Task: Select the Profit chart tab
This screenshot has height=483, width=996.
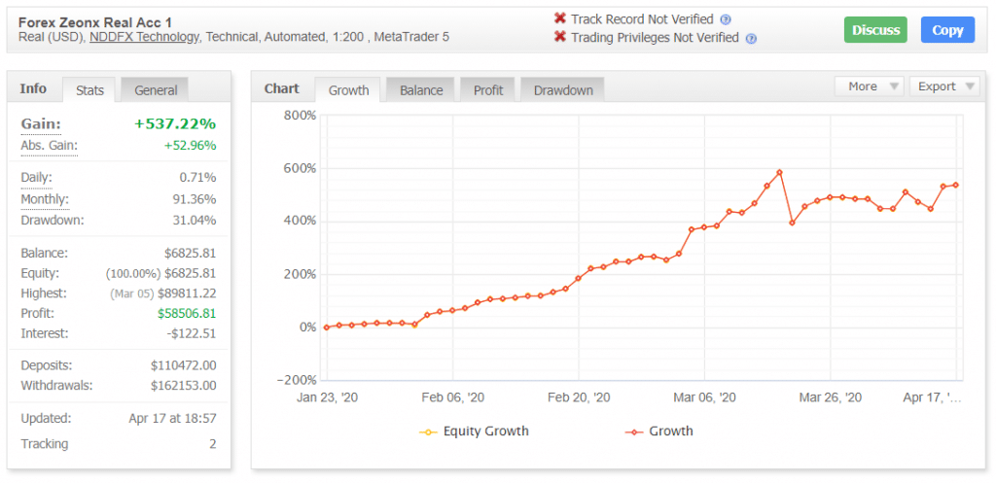Action: [x=488, y=90]
